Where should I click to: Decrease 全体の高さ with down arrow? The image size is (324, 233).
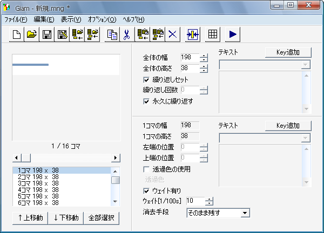point(204,70)
